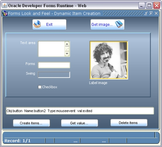Click inside the Text area field

tap(52, 49)
